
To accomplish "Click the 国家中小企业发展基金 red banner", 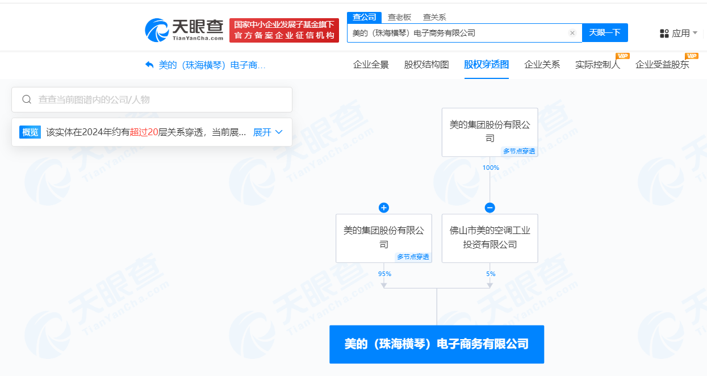I will pyautogui.click(x=284, y=30).
